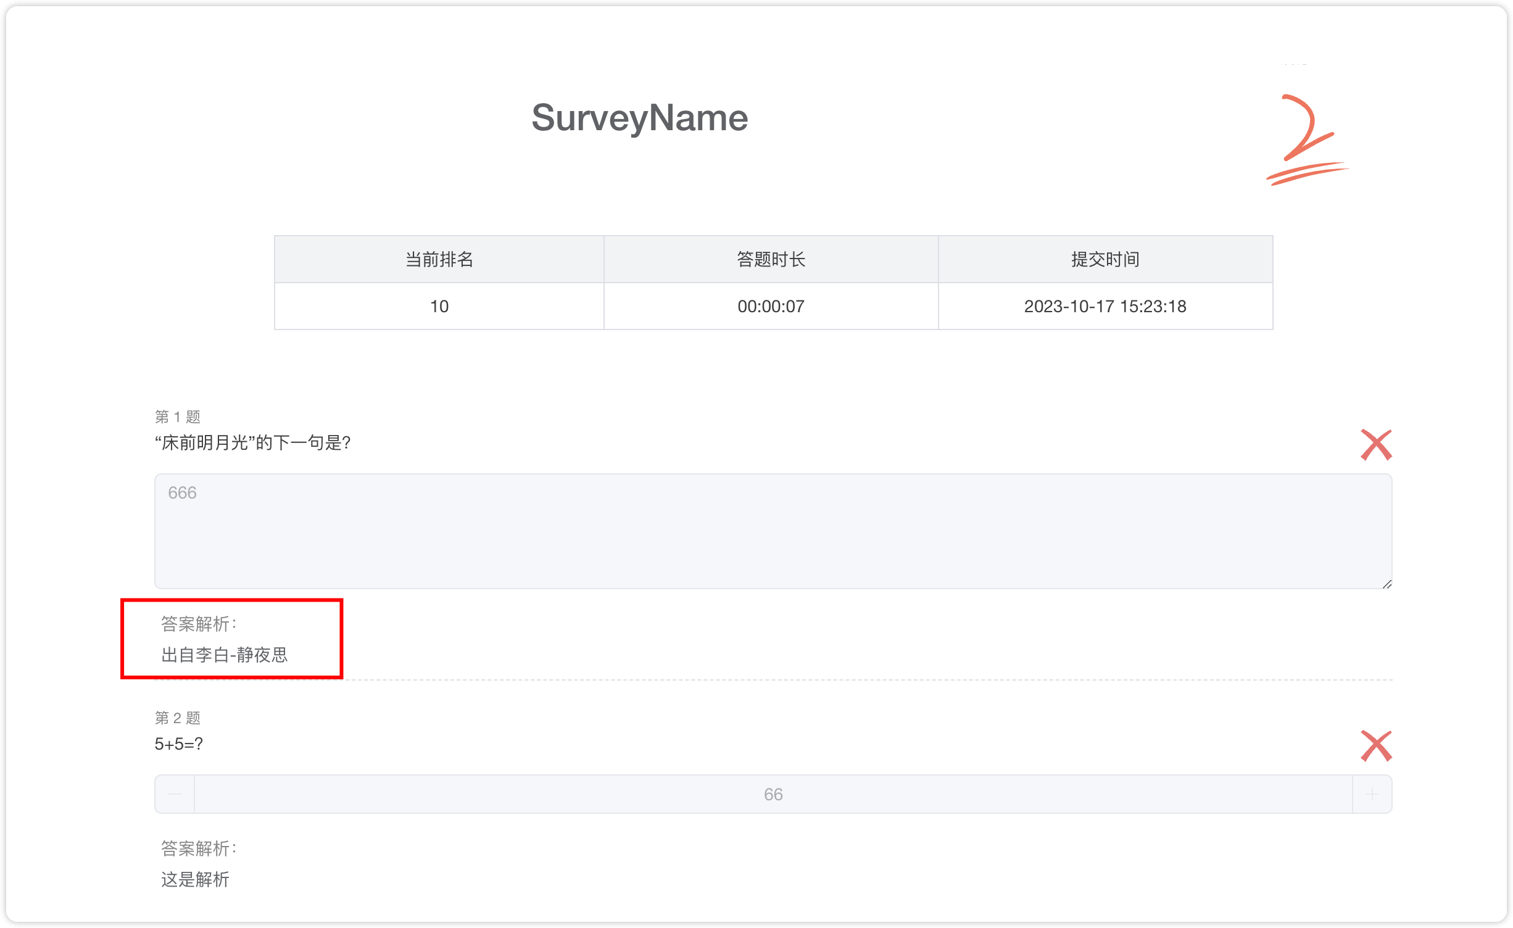This screenshot has width=1513, height=928.
Task: Click the explanation text 这是解析
Action: [195, 879]
